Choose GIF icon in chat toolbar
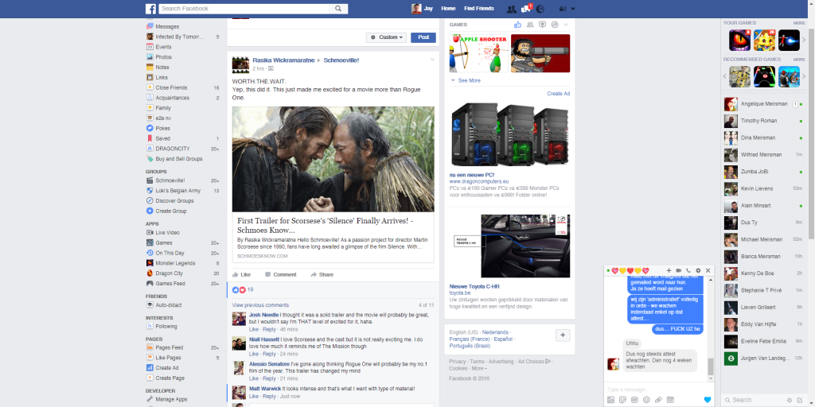This screenshot has height=407, width=815. tap(634, 400)
